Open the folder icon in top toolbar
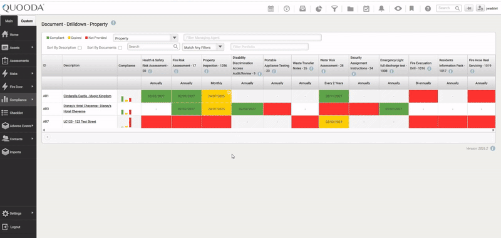The width and height of the screenshot is (501, 238). pyautogui.click(x=350, y=9)
